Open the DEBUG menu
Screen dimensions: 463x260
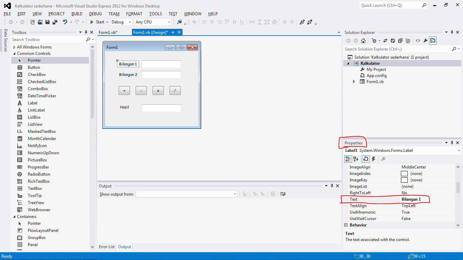(95, 14)
